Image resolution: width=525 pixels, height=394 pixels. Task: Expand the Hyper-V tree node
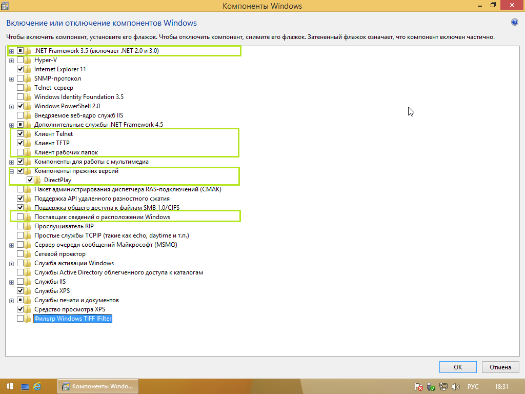(x=11, y=60)
